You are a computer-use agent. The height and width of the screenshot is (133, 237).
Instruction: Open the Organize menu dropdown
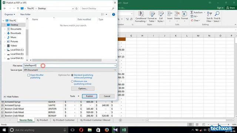point(10,14)
